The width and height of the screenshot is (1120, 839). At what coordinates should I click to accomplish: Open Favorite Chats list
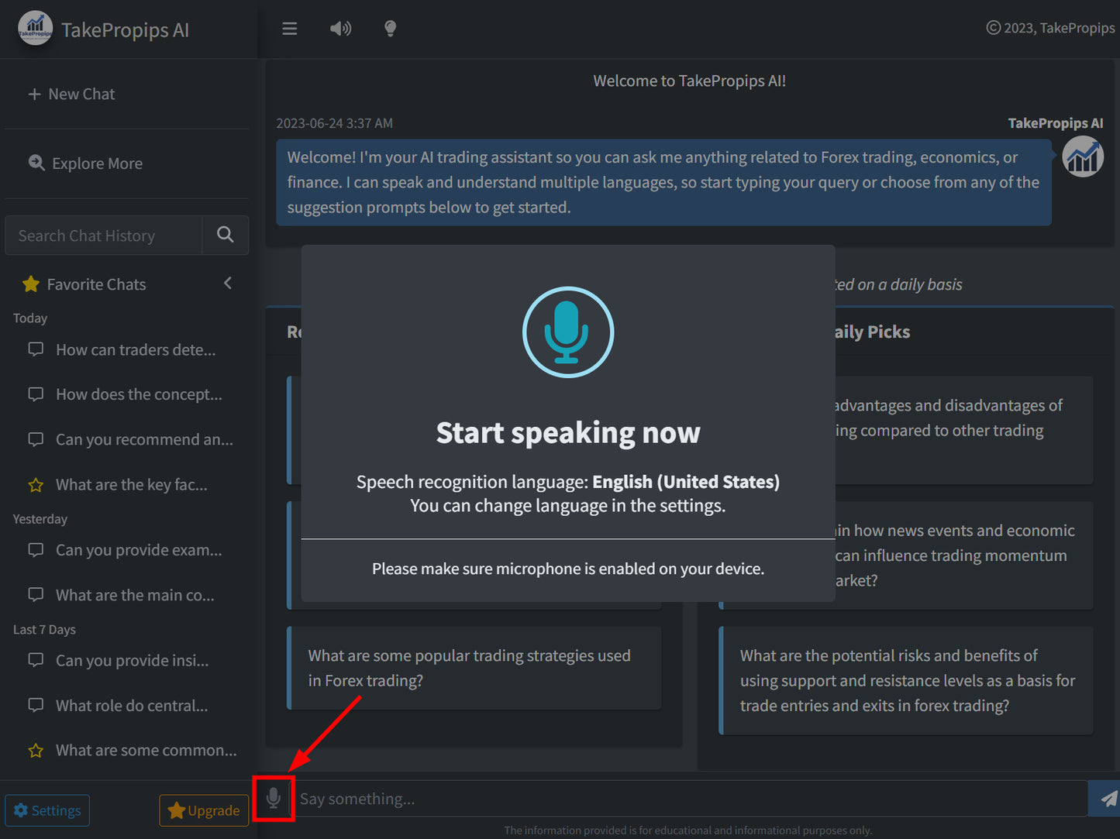tap(96, 284)
